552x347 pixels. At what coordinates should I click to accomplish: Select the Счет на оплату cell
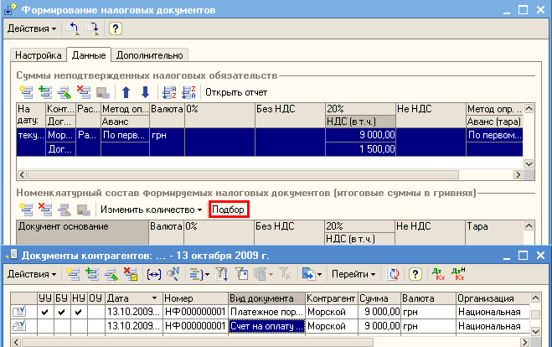[266, 327]
